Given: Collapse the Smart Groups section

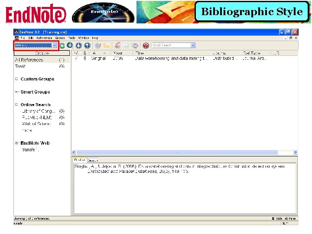Looking at the screenshot, I should [x=17, y=92].
